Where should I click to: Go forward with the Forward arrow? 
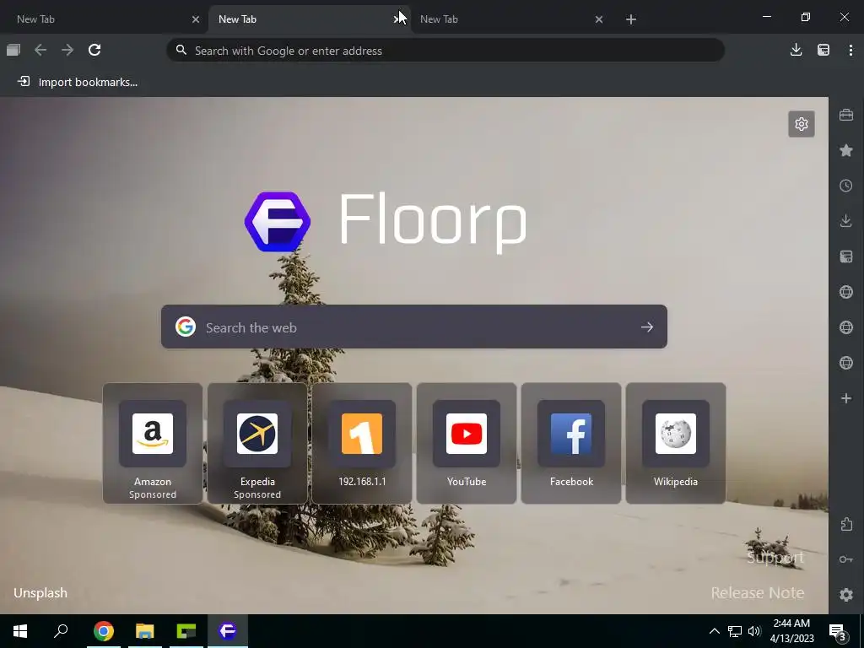[x=67, y=50]
